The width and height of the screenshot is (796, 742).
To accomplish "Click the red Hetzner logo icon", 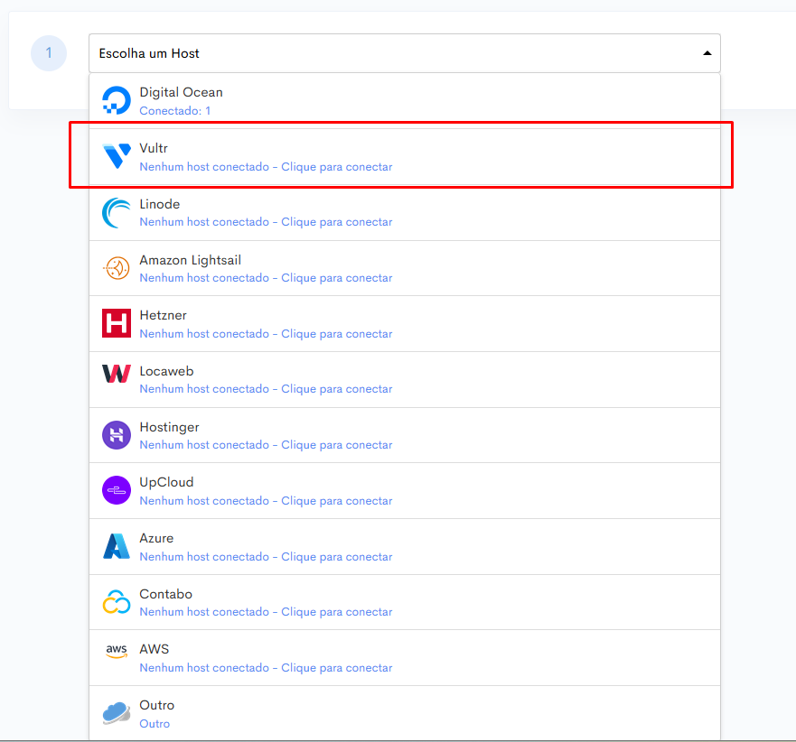I will (117, 323).
